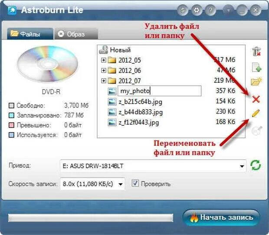Viewport: 269px width, 235px height.
Task: Expand the 2012_07 folder
Action: 104,81
